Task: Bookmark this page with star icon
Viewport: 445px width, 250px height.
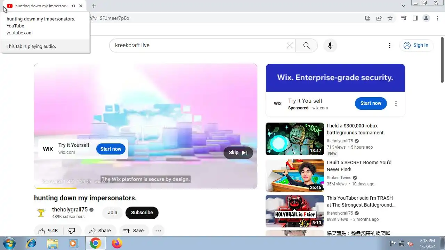Action: 390,18
